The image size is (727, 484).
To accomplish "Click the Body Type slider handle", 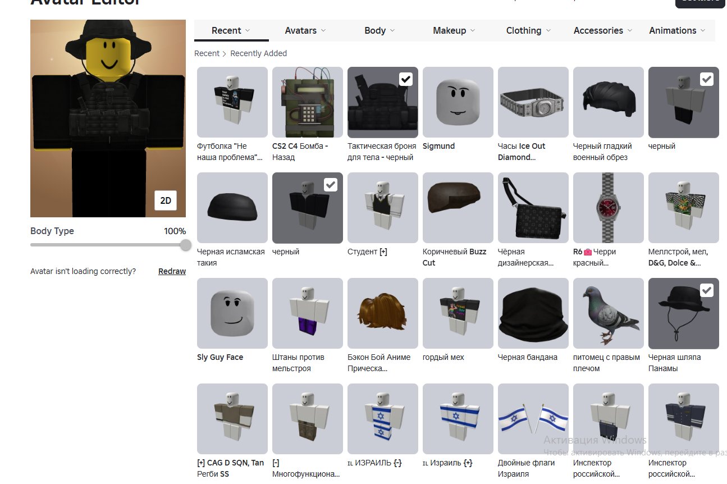I will click(x=185, y=245).
